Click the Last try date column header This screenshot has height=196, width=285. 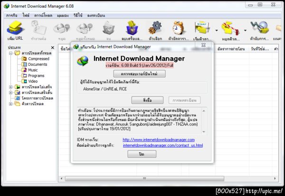tap(260, 49)
